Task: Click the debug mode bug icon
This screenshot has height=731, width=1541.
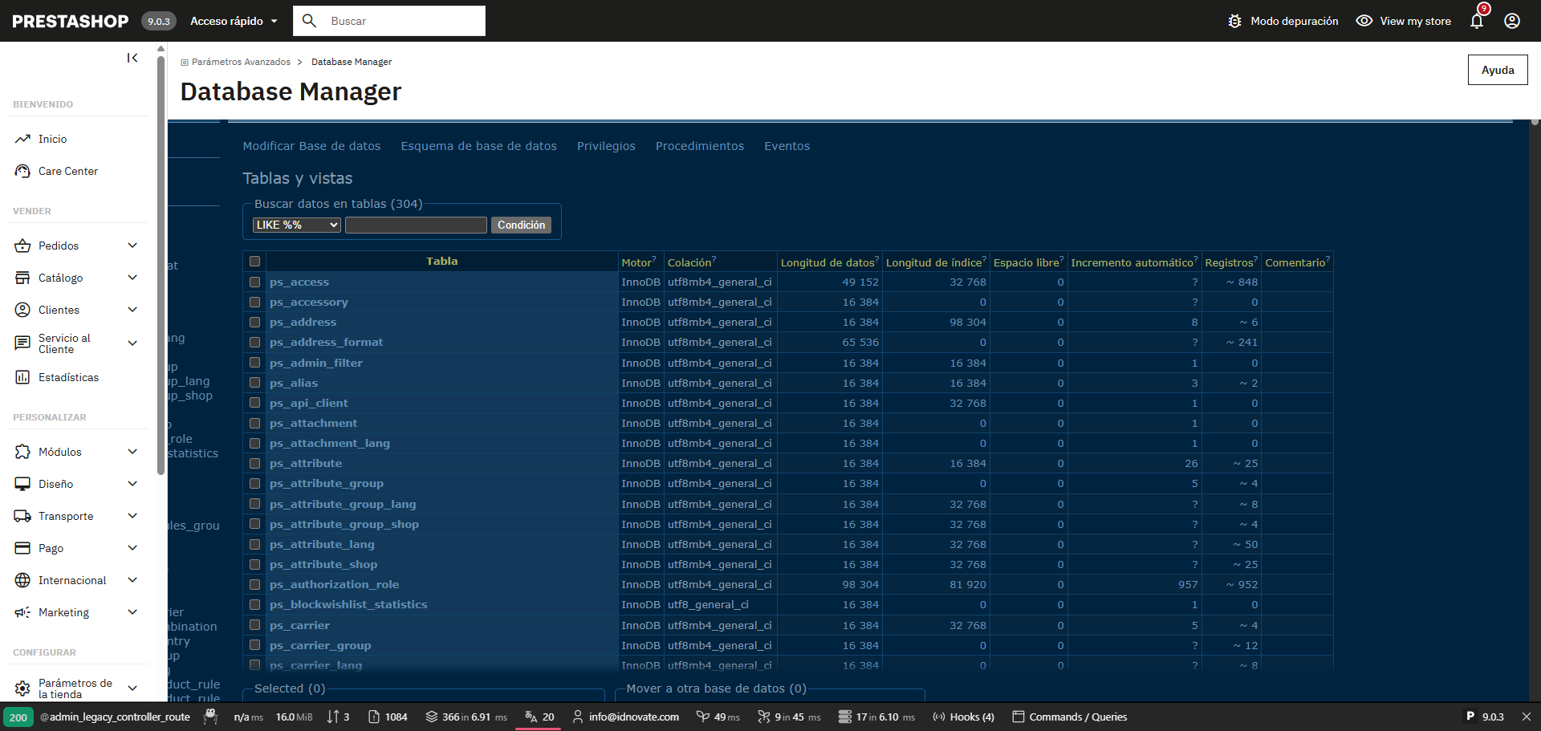Action: [x=1234, y=21]
